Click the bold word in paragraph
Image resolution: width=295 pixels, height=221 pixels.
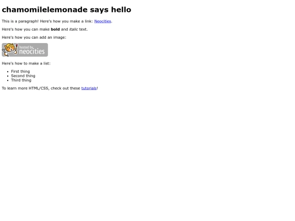(x=55, y=29)
